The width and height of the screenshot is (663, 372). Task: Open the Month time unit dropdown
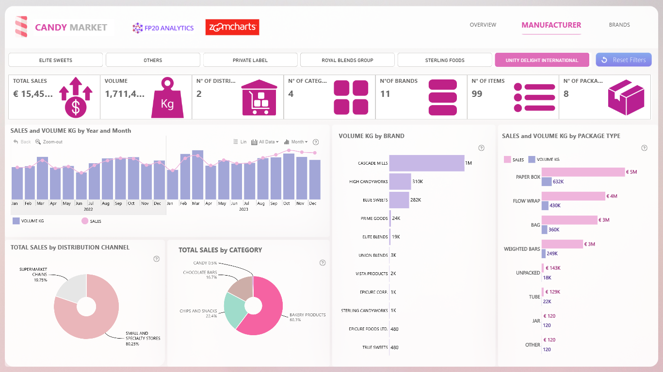point(295,142)
